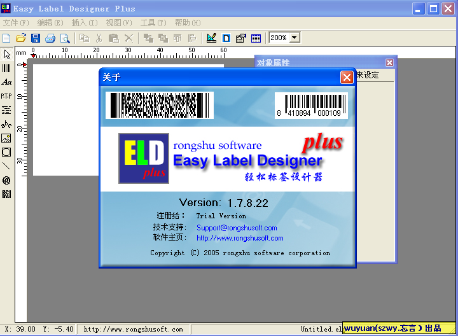The height and width of the screenshot is (336, 458).
Task: Click the properties window icon
Action: pos(241,38)
